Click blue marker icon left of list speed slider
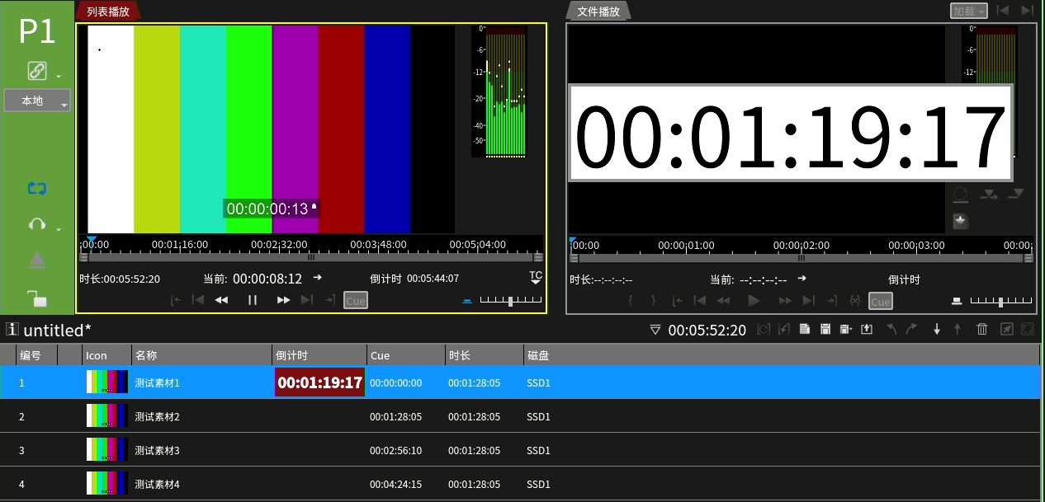The height and width of the screenshot is (502, 1045). tap(466, 301)
